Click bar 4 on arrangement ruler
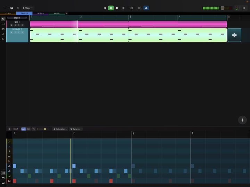Screen dimensions: 250x187 180,17
